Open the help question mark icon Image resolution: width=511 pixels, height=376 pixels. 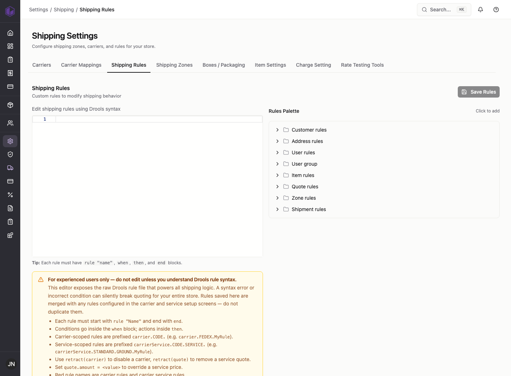[496, 10]
